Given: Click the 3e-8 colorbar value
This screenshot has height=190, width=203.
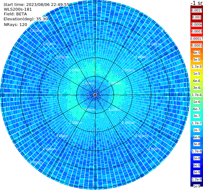Looking at the screenshot, I should [x=197, y=144].
